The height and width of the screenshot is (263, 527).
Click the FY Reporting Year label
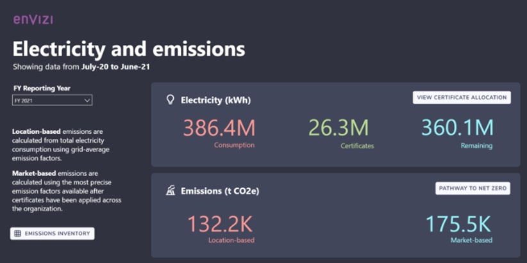click(42, 88)
